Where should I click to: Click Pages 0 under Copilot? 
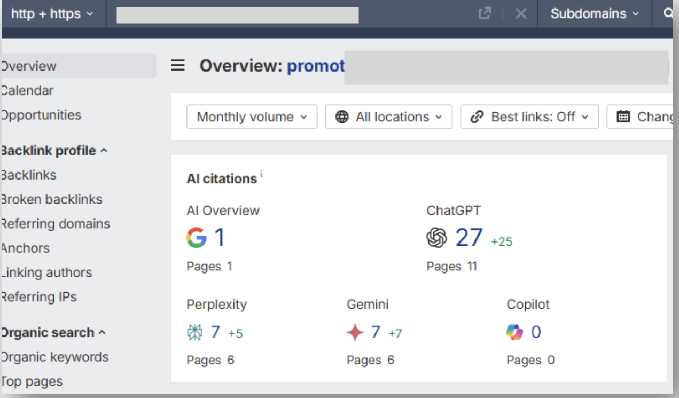pos(530,360)
